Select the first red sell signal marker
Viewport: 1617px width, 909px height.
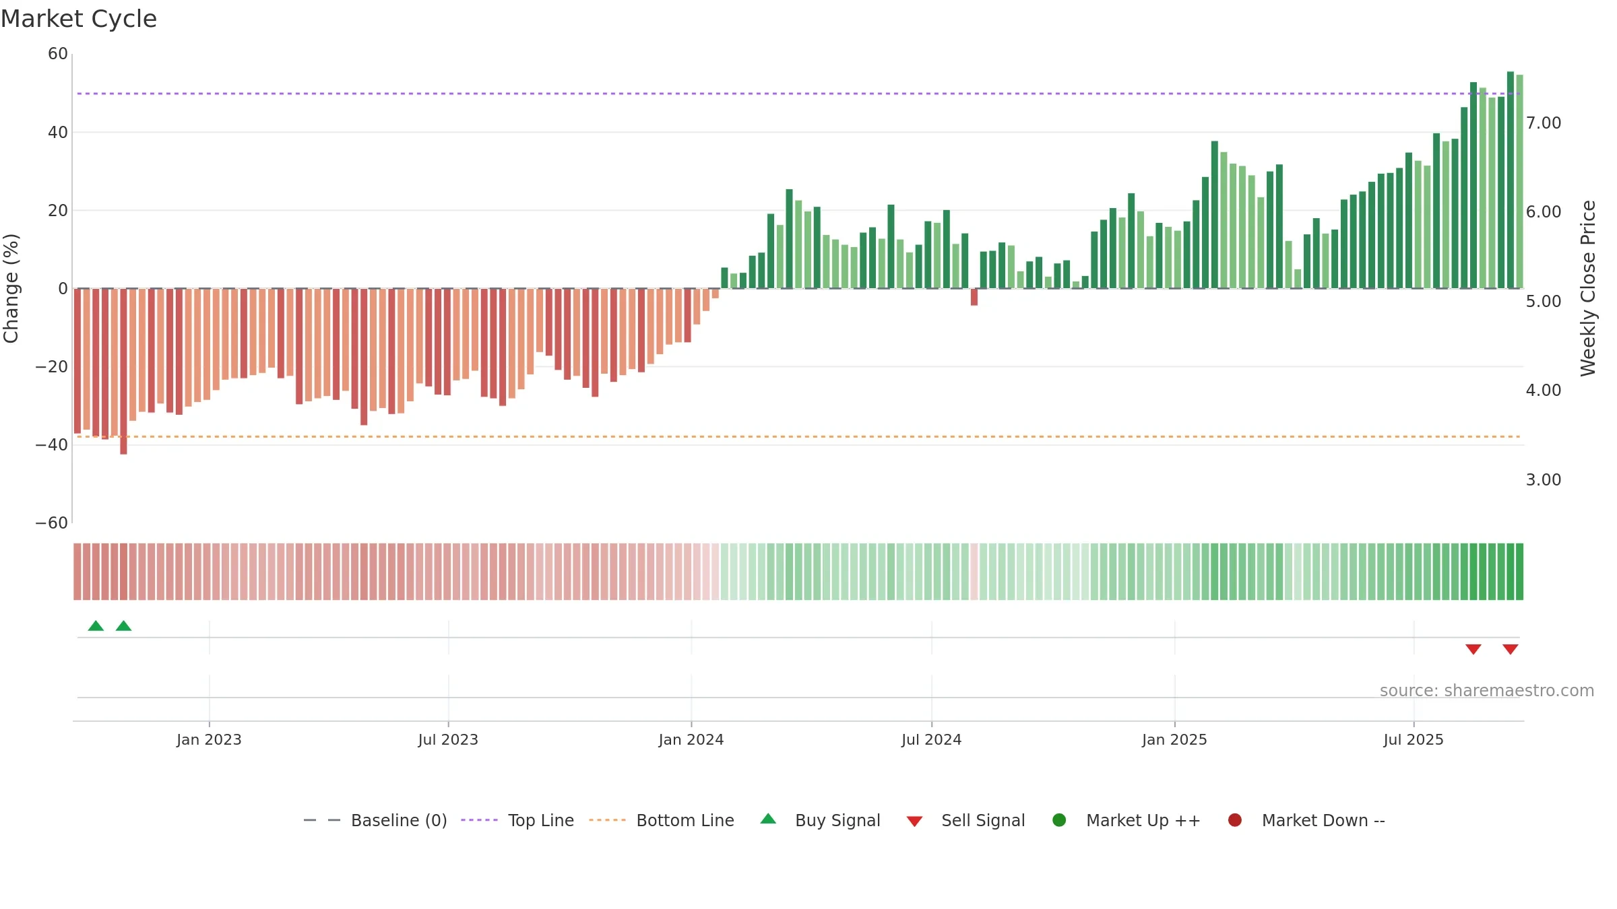1473,649
